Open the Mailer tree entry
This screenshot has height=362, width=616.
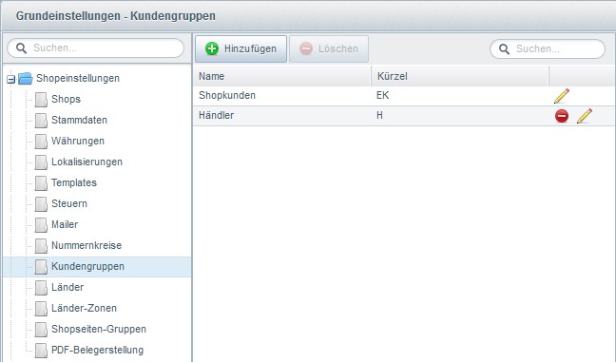[x=65, y=224]
